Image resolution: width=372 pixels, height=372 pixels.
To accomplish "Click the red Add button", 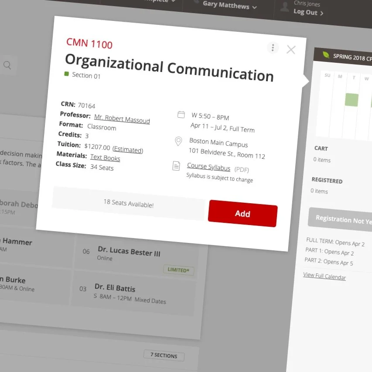I will (243, 214).
